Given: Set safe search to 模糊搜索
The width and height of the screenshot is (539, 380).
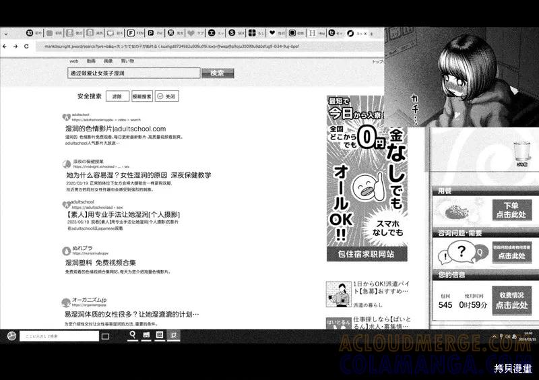Looking at the screenshot, I should pos(142,96).
